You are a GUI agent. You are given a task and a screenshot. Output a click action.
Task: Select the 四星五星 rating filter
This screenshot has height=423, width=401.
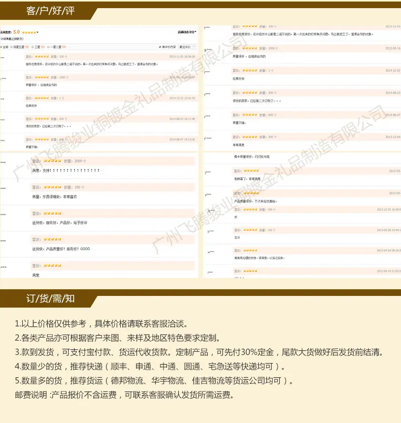[12, 47]
